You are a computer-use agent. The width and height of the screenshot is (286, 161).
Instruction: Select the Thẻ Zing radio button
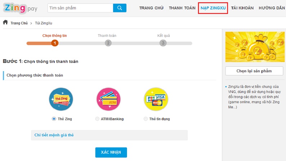click(x=54, y=119)
